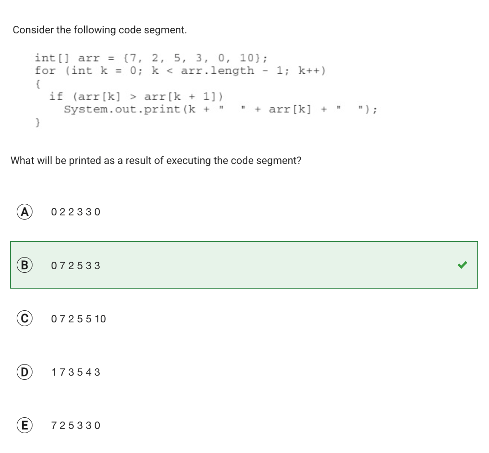Viewport: 489px width, 453px height.
Task: Click answer text 0 7 2 5 3 3
Action: pos(76,265)
